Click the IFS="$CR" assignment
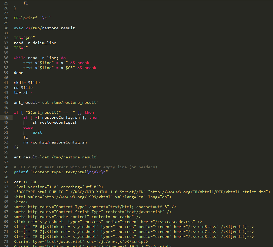 tap(24, 38)
